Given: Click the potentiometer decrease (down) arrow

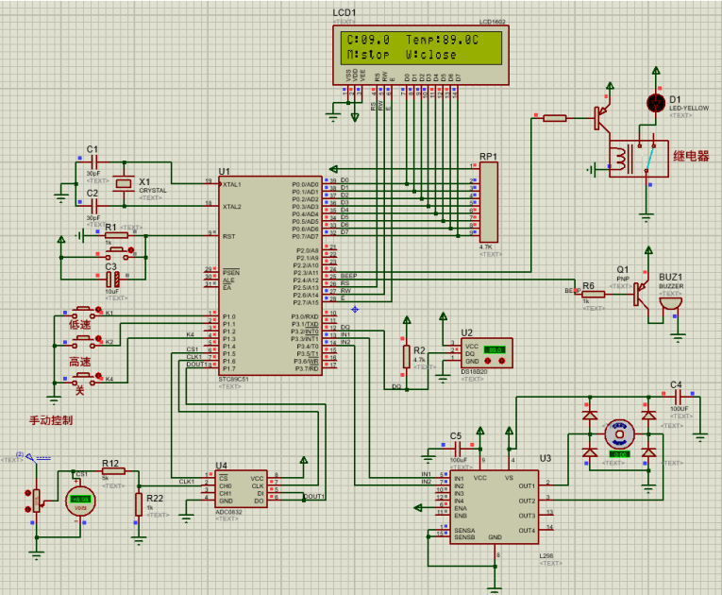Looking at the screenshot, I should pyautogui.click(x=27, y=509).
